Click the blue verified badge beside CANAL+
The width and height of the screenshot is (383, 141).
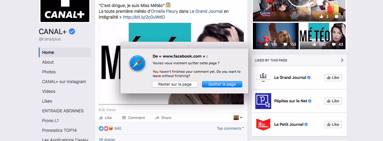72,31
